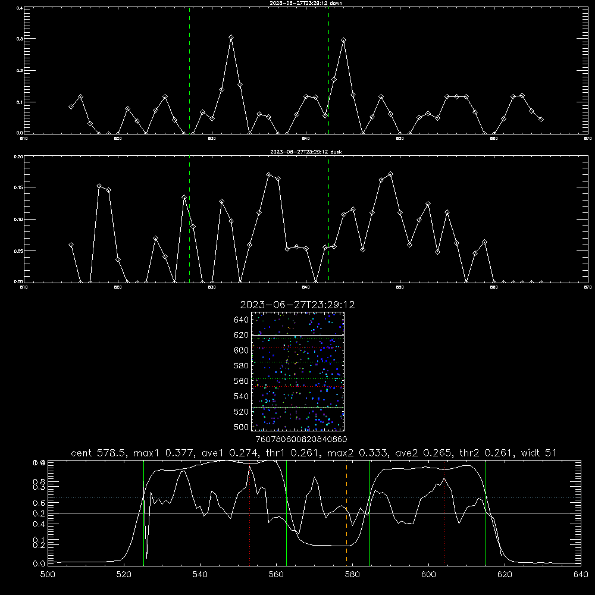
Task: Click the orange dashed center line in bottom plot
Action: (x=346, y=513)
